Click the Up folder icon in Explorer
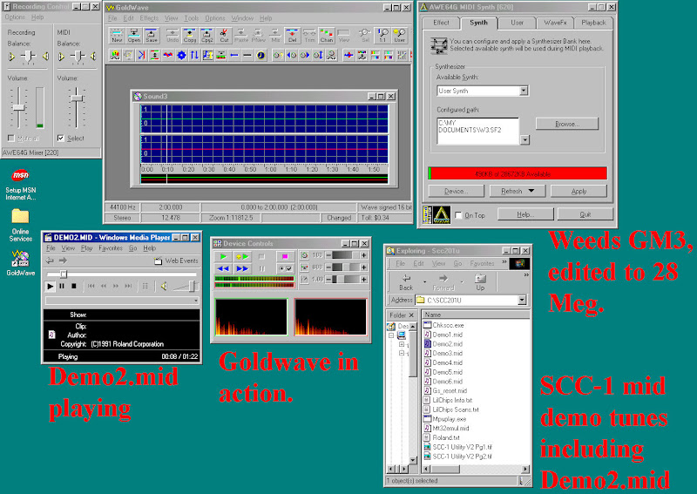This screenshot has height=494, width=697. coord(480,282)
